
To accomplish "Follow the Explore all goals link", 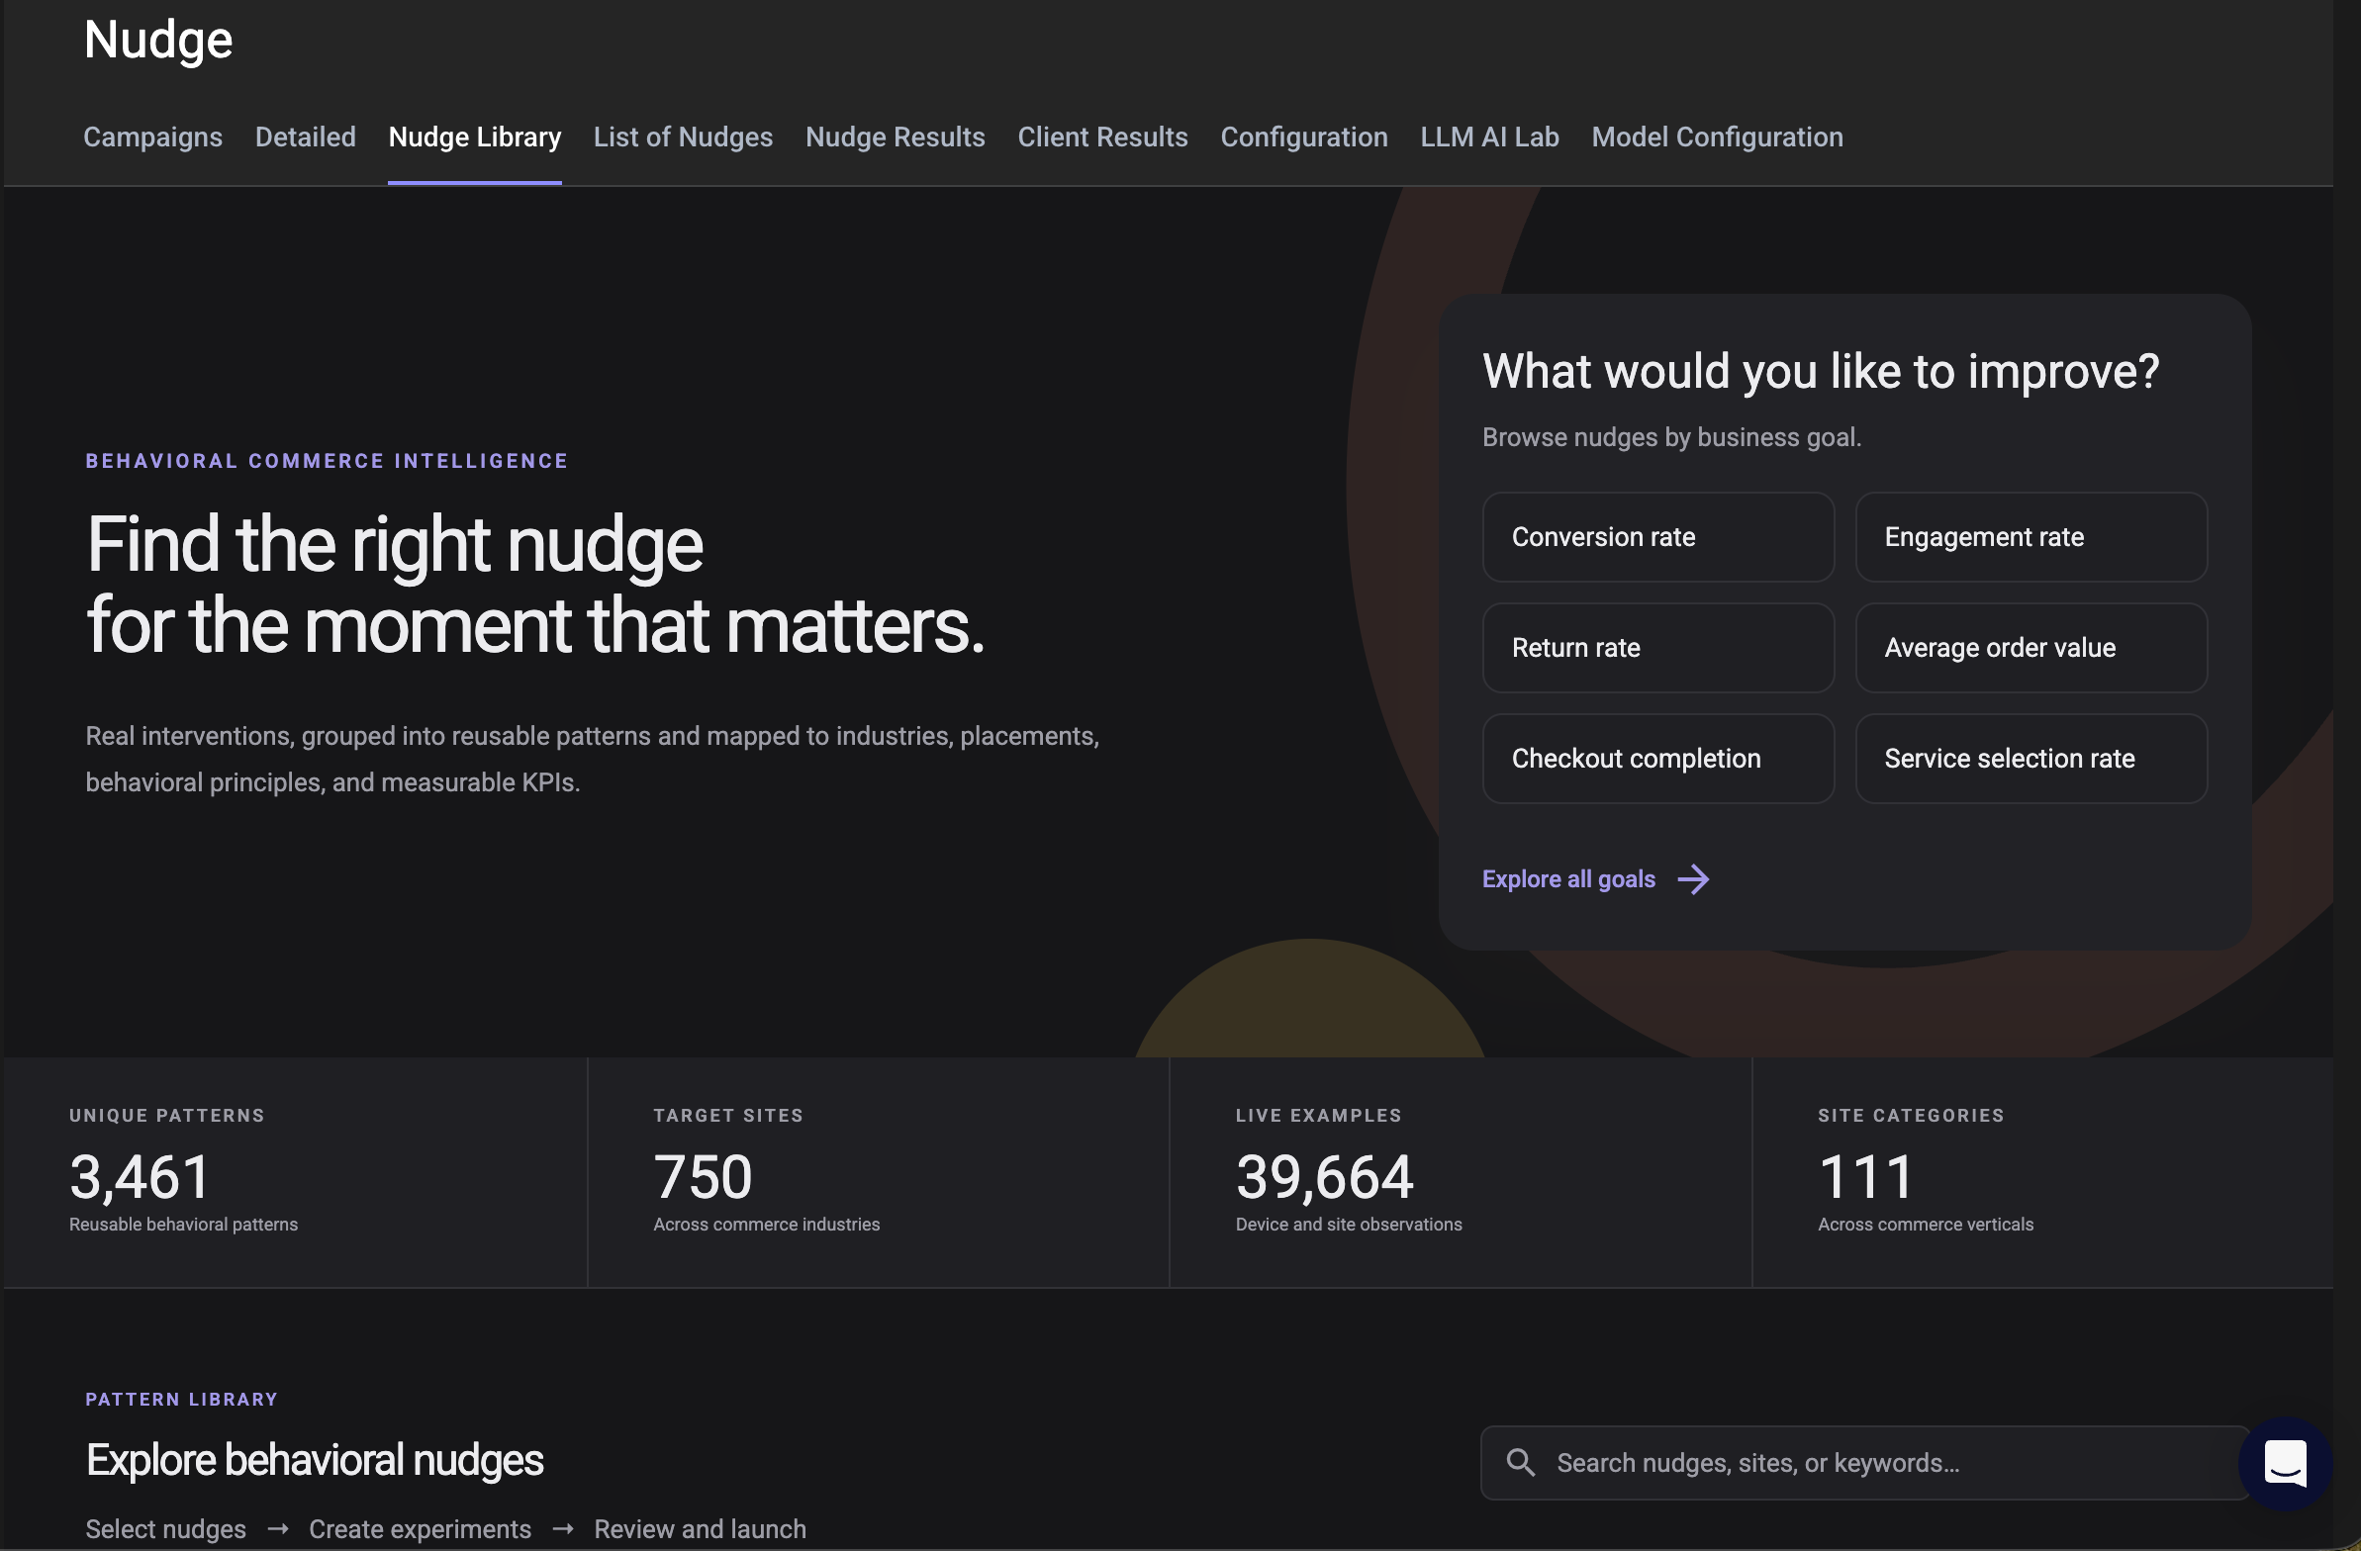I will 1569,879.
